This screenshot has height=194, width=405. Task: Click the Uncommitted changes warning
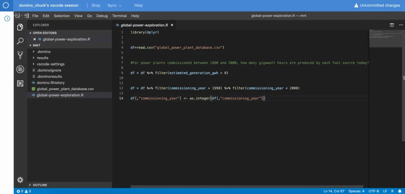point(377,5)
